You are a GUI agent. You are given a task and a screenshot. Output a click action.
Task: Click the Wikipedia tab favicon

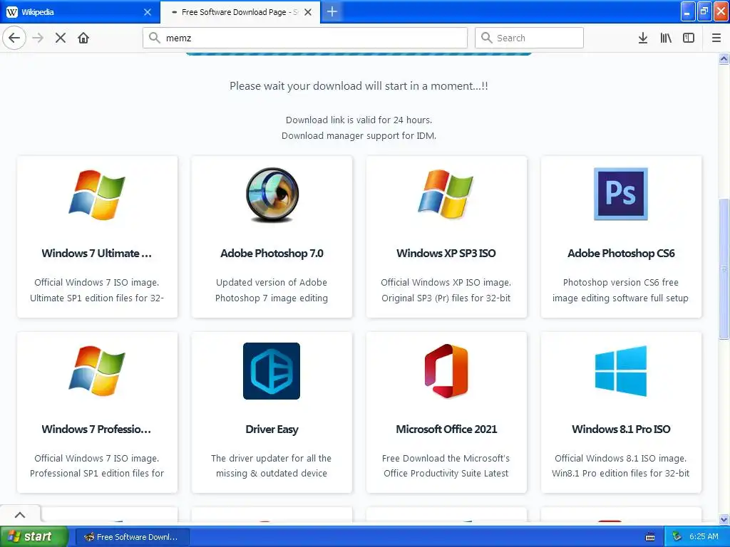click(x=12, y=12)
